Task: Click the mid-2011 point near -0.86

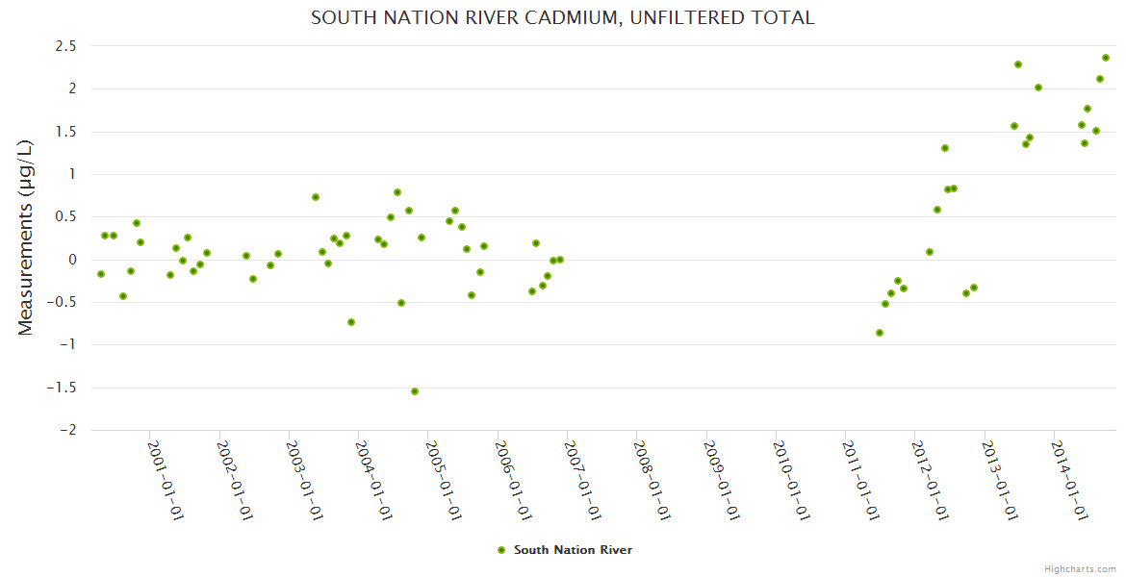Action: click(880, 333)
